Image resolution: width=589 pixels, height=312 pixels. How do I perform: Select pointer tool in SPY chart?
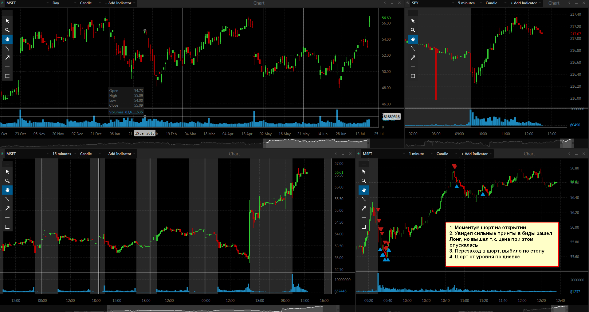tap(413, 21)
